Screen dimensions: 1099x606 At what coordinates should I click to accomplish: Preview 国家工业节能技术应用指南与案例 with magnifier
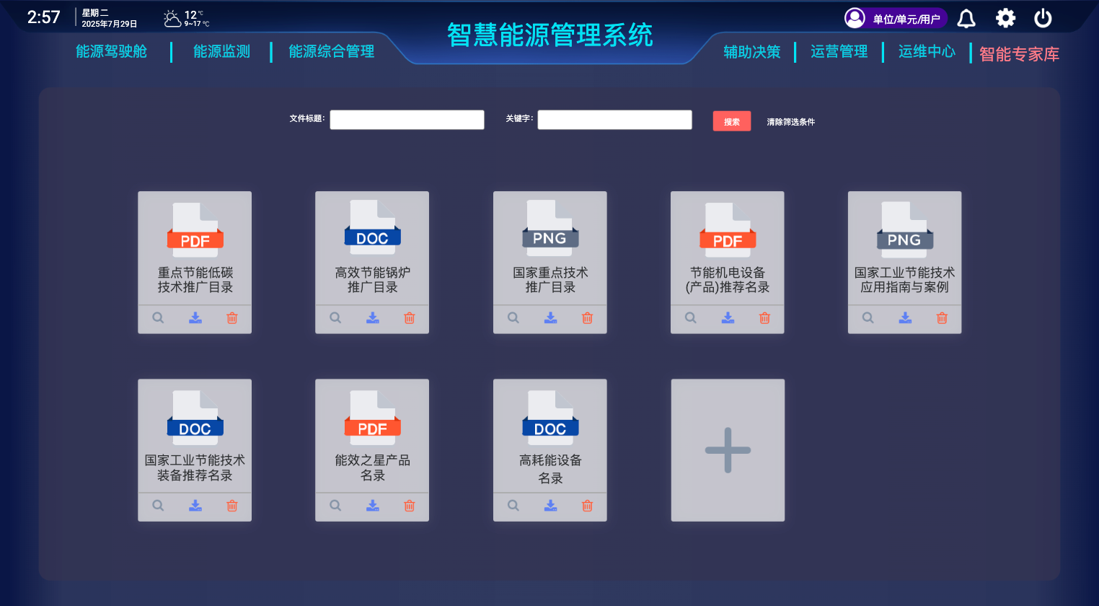pyautogui.click(x=868, y=317)
